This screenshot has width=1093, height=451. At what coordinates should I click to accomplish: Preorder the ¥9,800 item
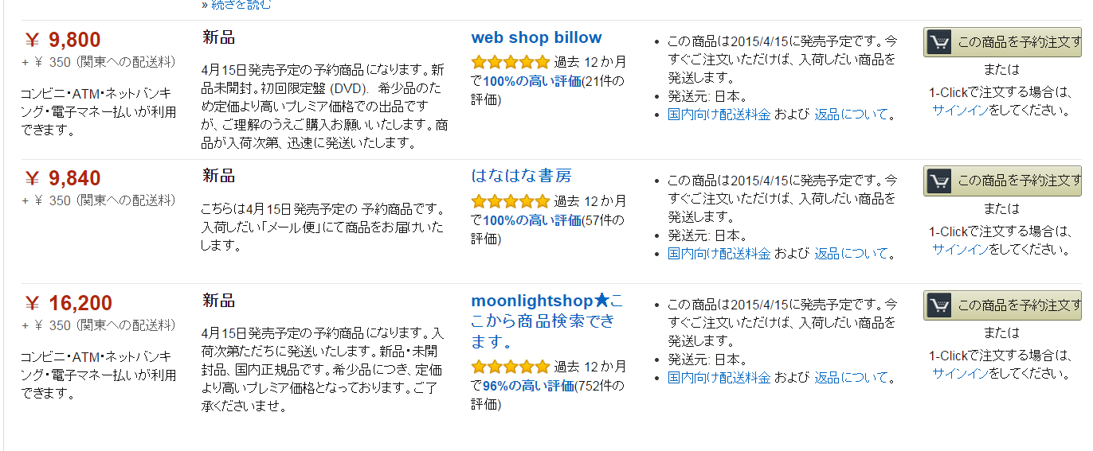1002,42
